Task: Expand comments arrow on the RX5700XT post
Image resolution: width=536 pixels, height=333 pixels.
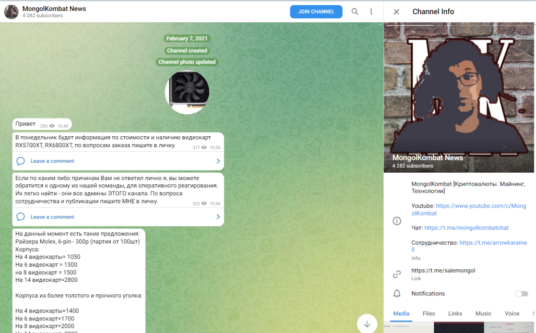Action: (218, 161)
